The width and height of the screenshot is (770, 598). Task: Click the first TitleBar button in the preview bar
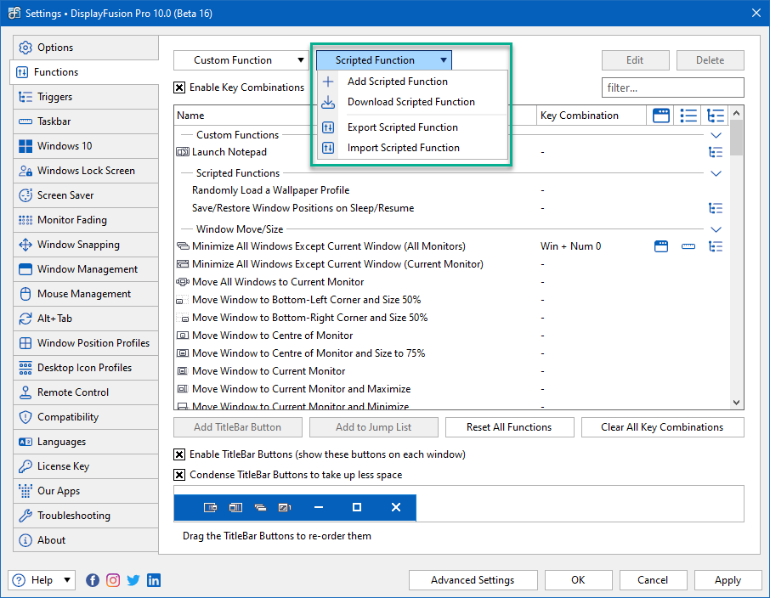pyautogui.click(x=210, y=507)
